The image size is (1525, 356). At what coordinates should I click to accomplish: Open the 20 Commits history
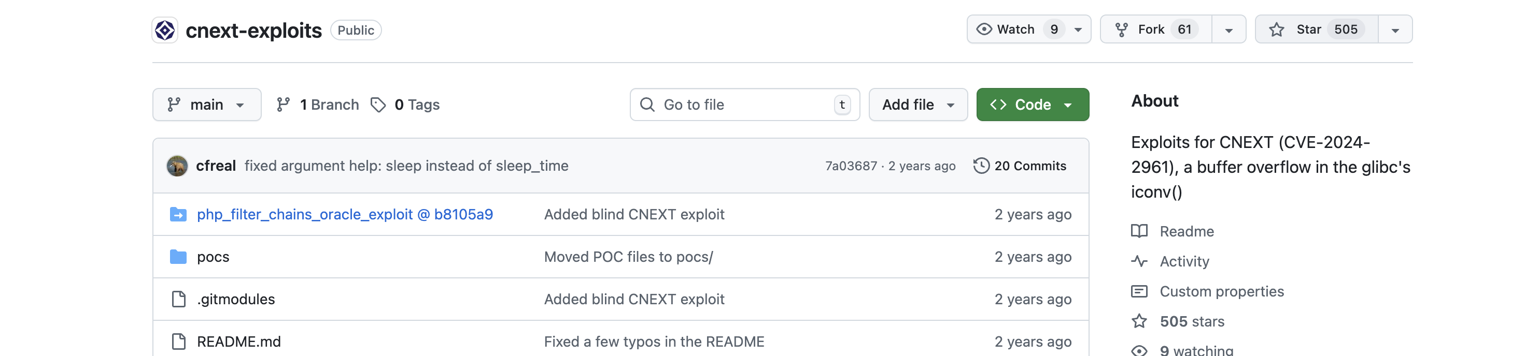click(x=1020, y=166)
